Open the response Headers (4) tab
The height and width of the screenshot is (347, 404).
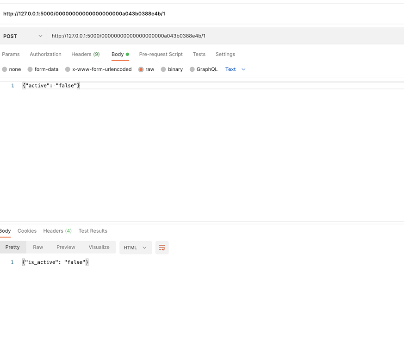click(x=57, y=231)
